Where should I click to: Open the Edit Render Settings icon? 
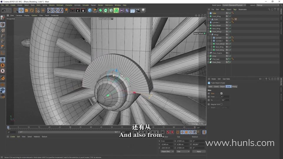83,10
